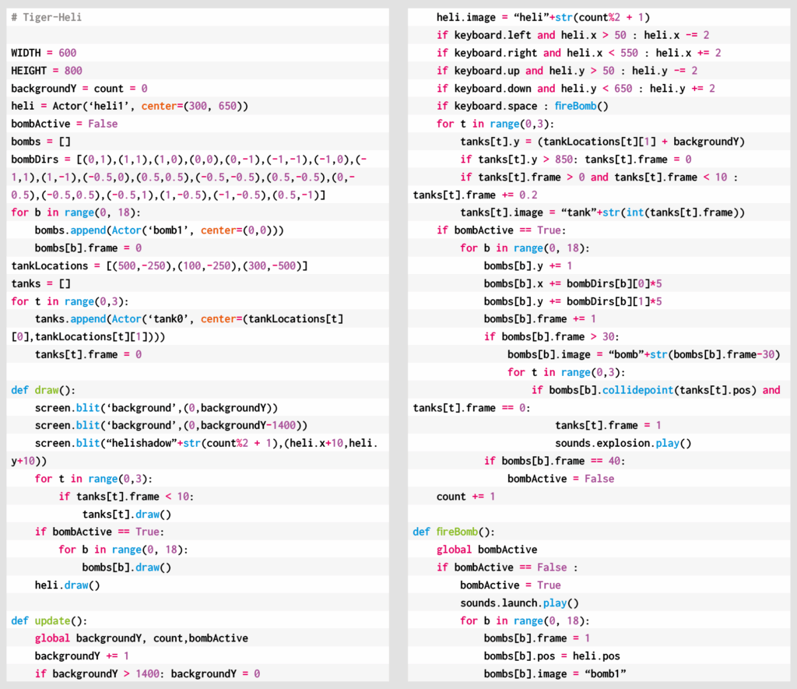Click the 'bombs = []' line
Image resolution: width=797 pixels, height=689 pixels.
(40, 142)
